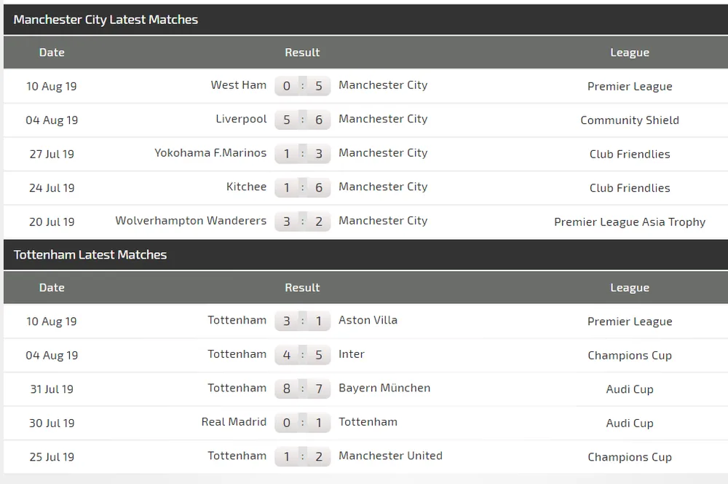Select the Community Shield league cell
The image size is (728, 484).
click(630, 120)
